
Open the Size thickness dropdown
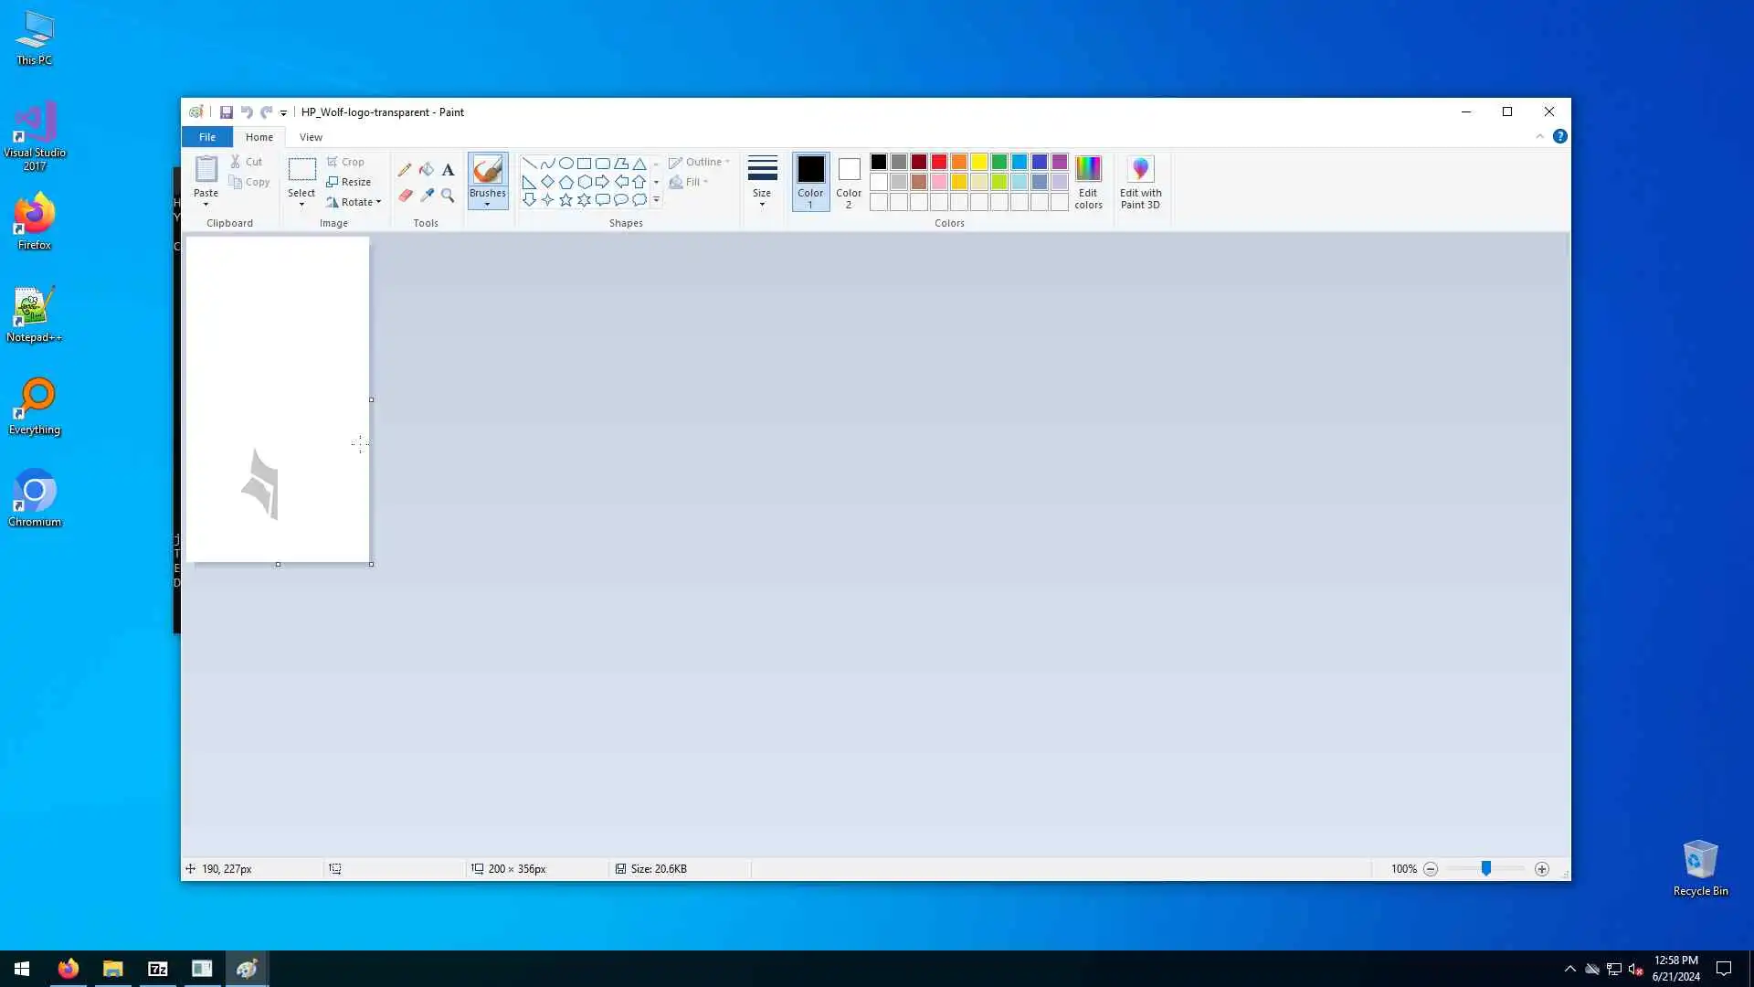(762, 181)
